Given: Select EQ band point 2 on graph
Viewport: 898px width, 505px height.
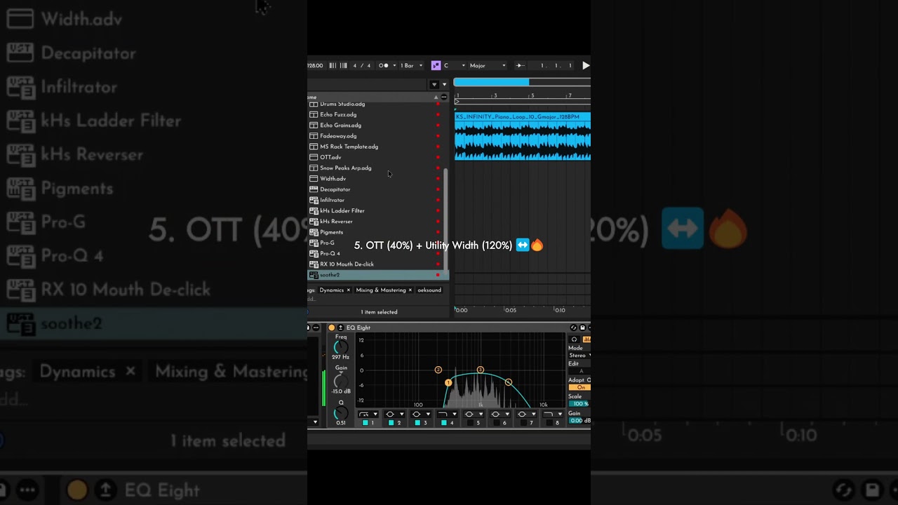Looking at the screenshot, I should coord(438,370).
